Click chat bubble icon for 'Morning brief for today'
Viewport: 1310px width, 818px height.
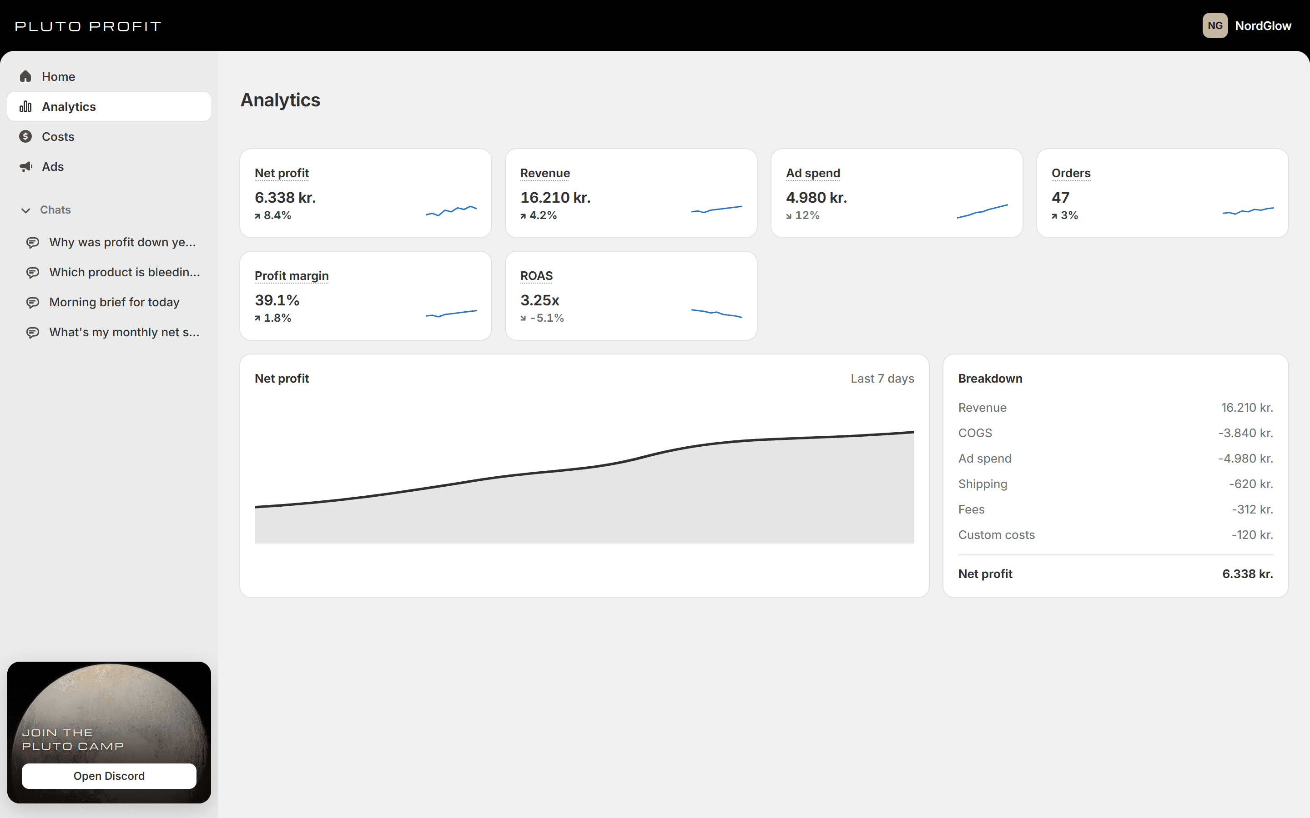pos(32,302)
